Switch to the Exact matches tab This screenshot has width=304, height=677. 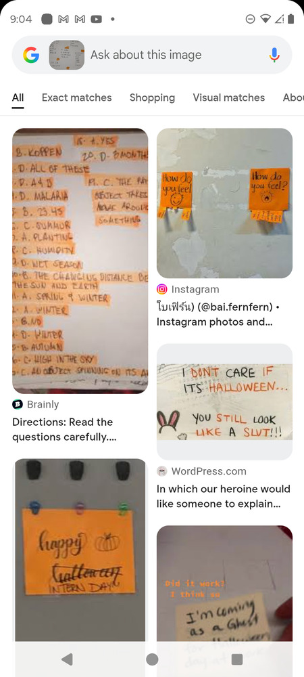(x=76, y=97)
